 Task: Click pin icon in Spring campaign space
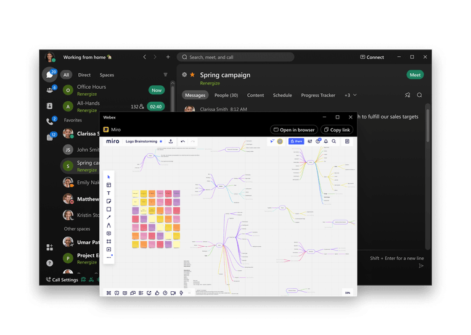(x=408, y=95)
